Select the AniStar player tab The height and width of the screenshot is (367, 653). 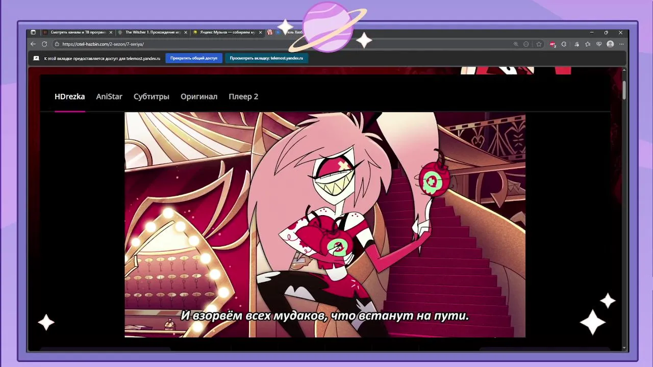pyautogui.click(x=109, y=96)
